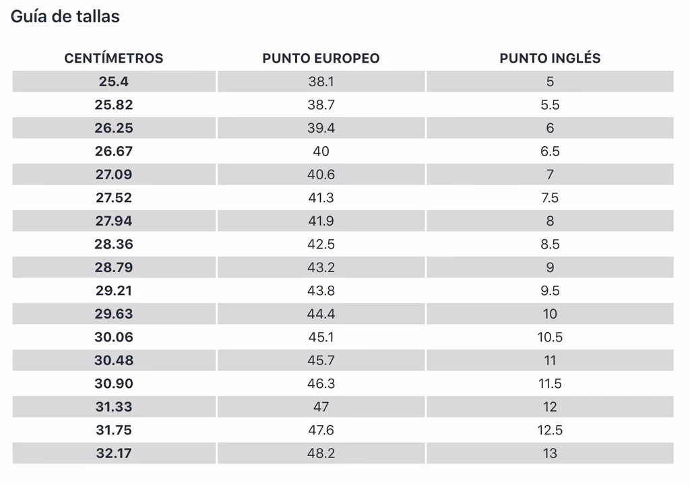Click the 29.21 centimeters cell
This screenshot has height=485, width=690.
pyautogui.click(x=114, y=290)
